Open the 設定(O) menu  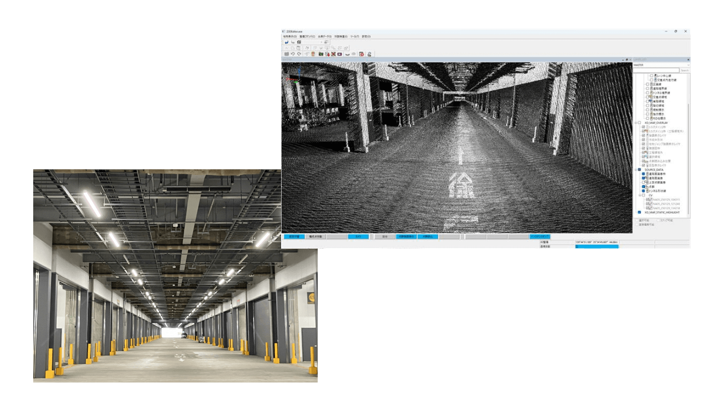tap(366, 37)
